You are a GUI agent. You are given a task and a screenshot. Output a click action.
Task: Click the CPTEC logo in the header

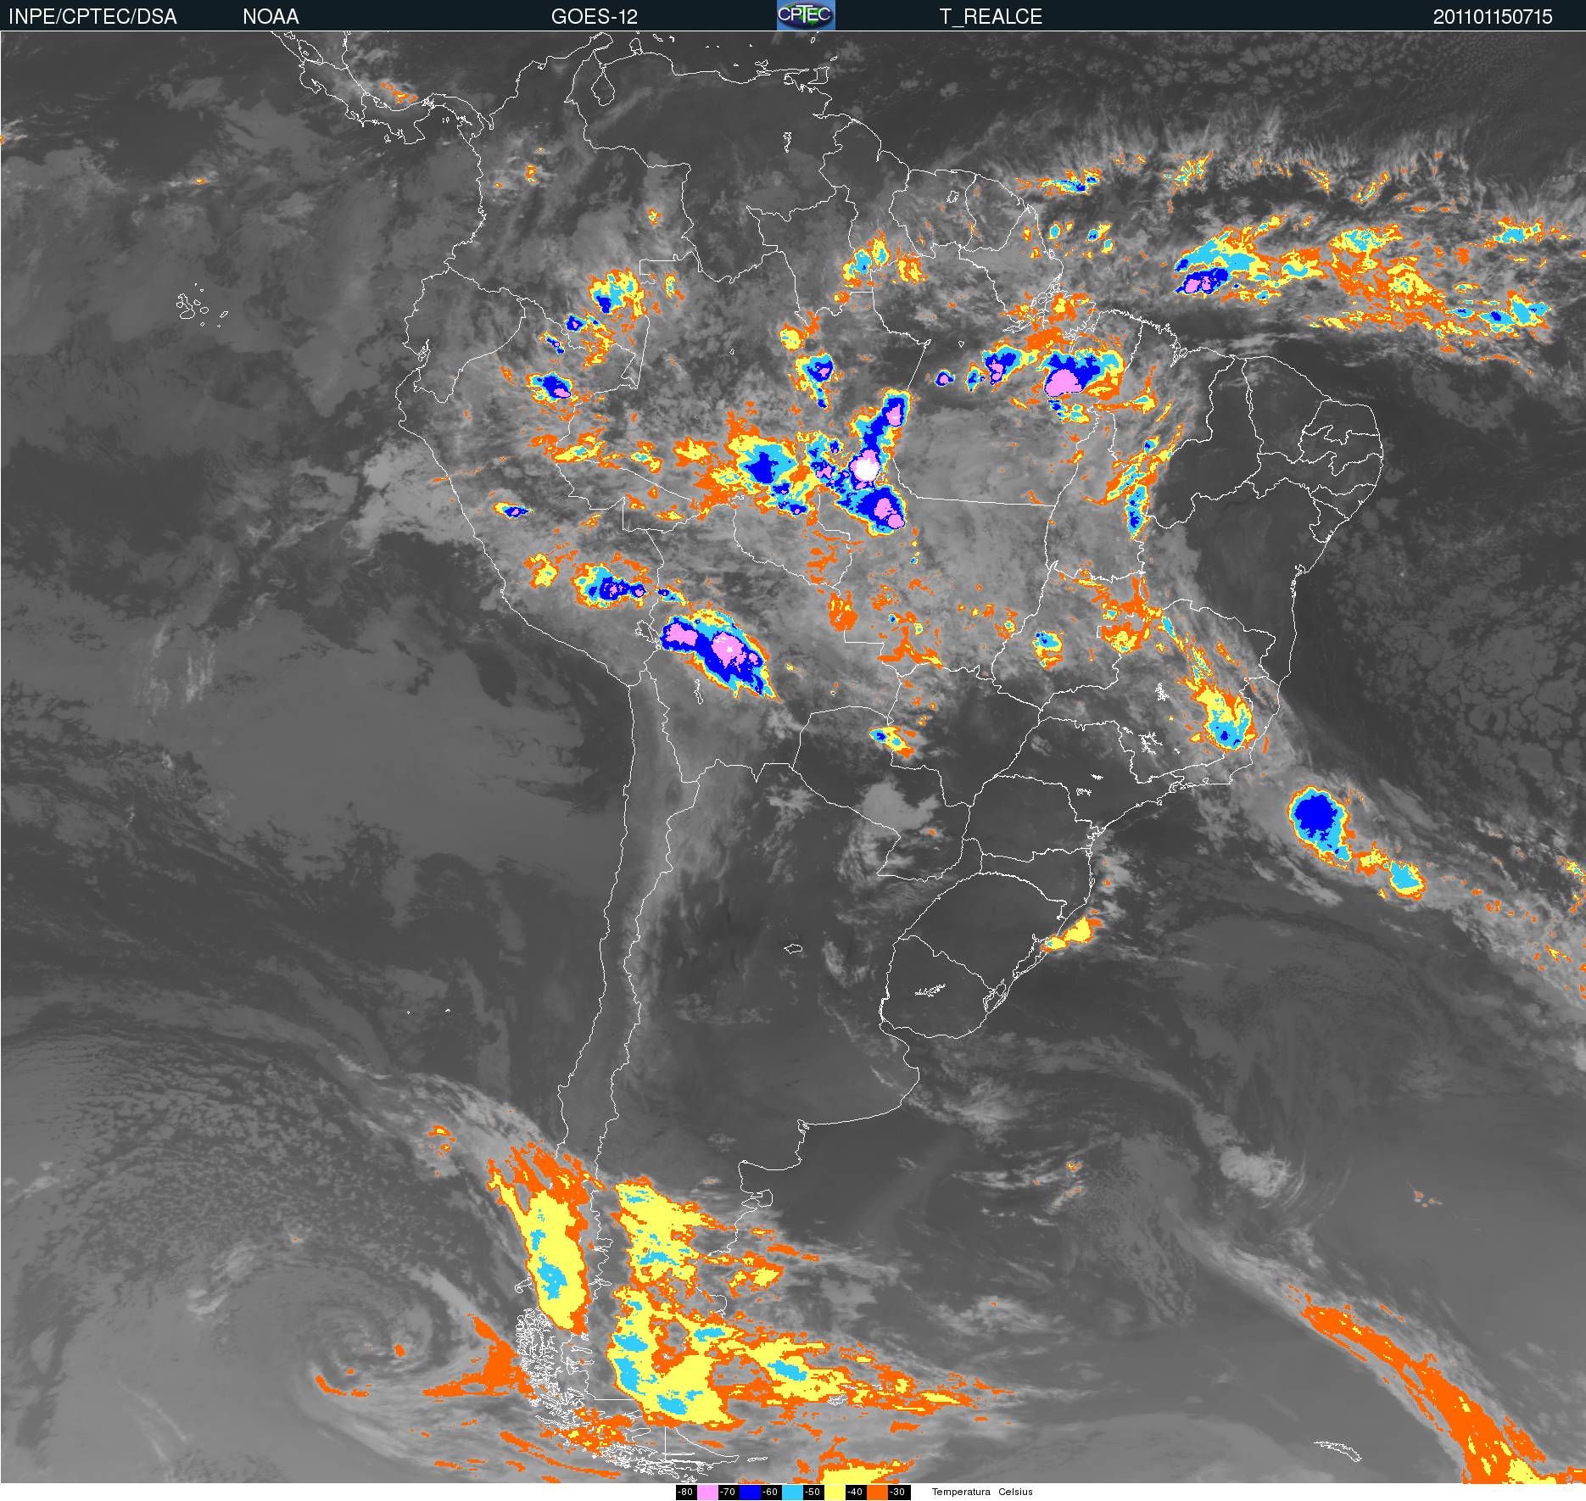[x=806, y=15]
